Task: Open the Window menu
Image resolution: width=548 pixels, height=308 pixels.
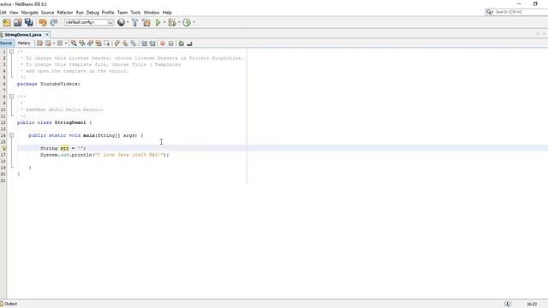Action: click(152, 12)
